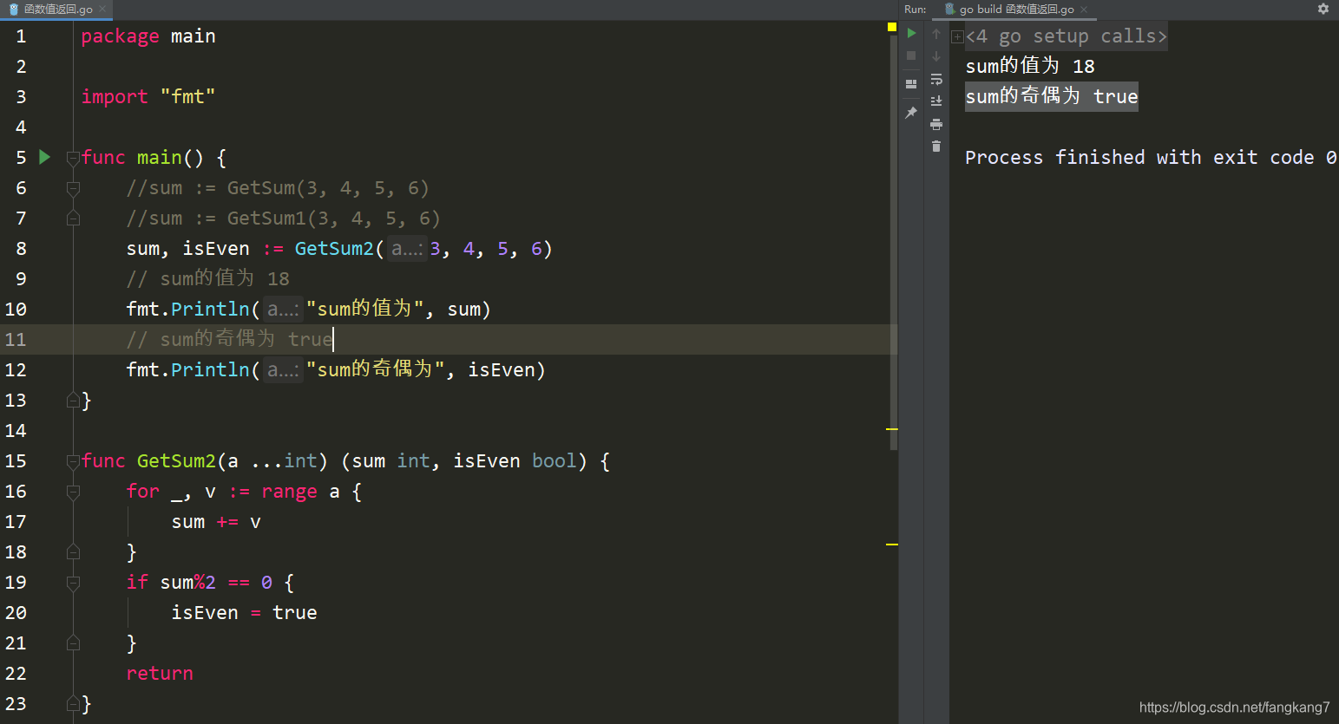Click isEven argument on line 12

502,370
